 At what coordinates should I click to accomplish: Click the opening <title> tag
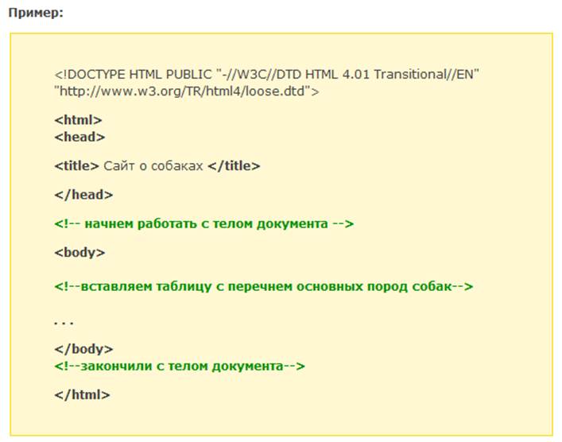point(77,165)
